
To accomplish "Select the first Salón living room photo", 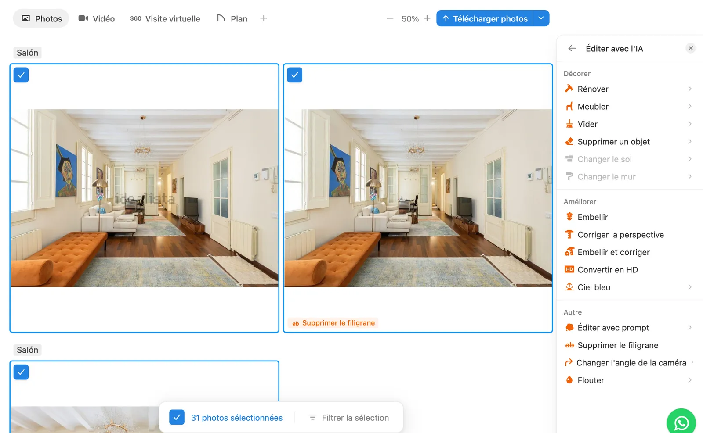I will click(145, 198).
